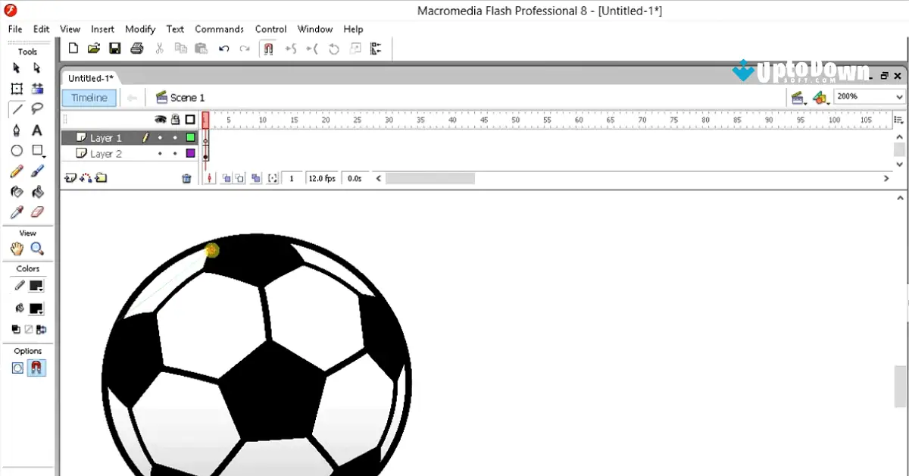The width and height of the screenshot is (909, 476).
Task: Open the Modify menu
Action: [x=139, y=29]
